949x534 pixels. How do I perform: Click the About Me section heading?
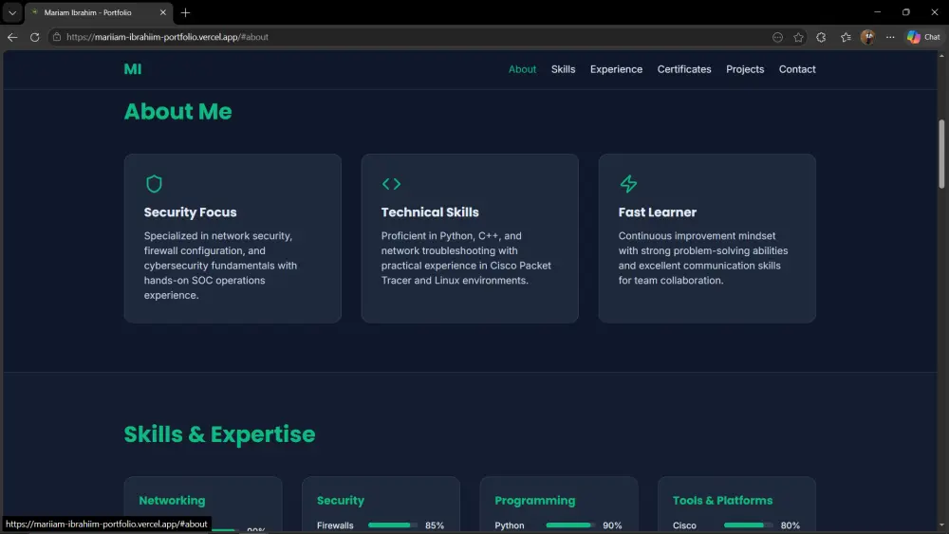[x=178, y=111]
